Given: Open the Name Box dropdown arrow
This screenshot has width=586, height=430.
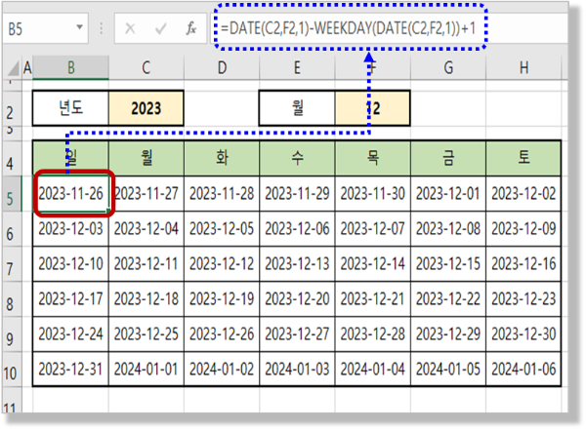Looking at the screenshot, I should 79,27.
